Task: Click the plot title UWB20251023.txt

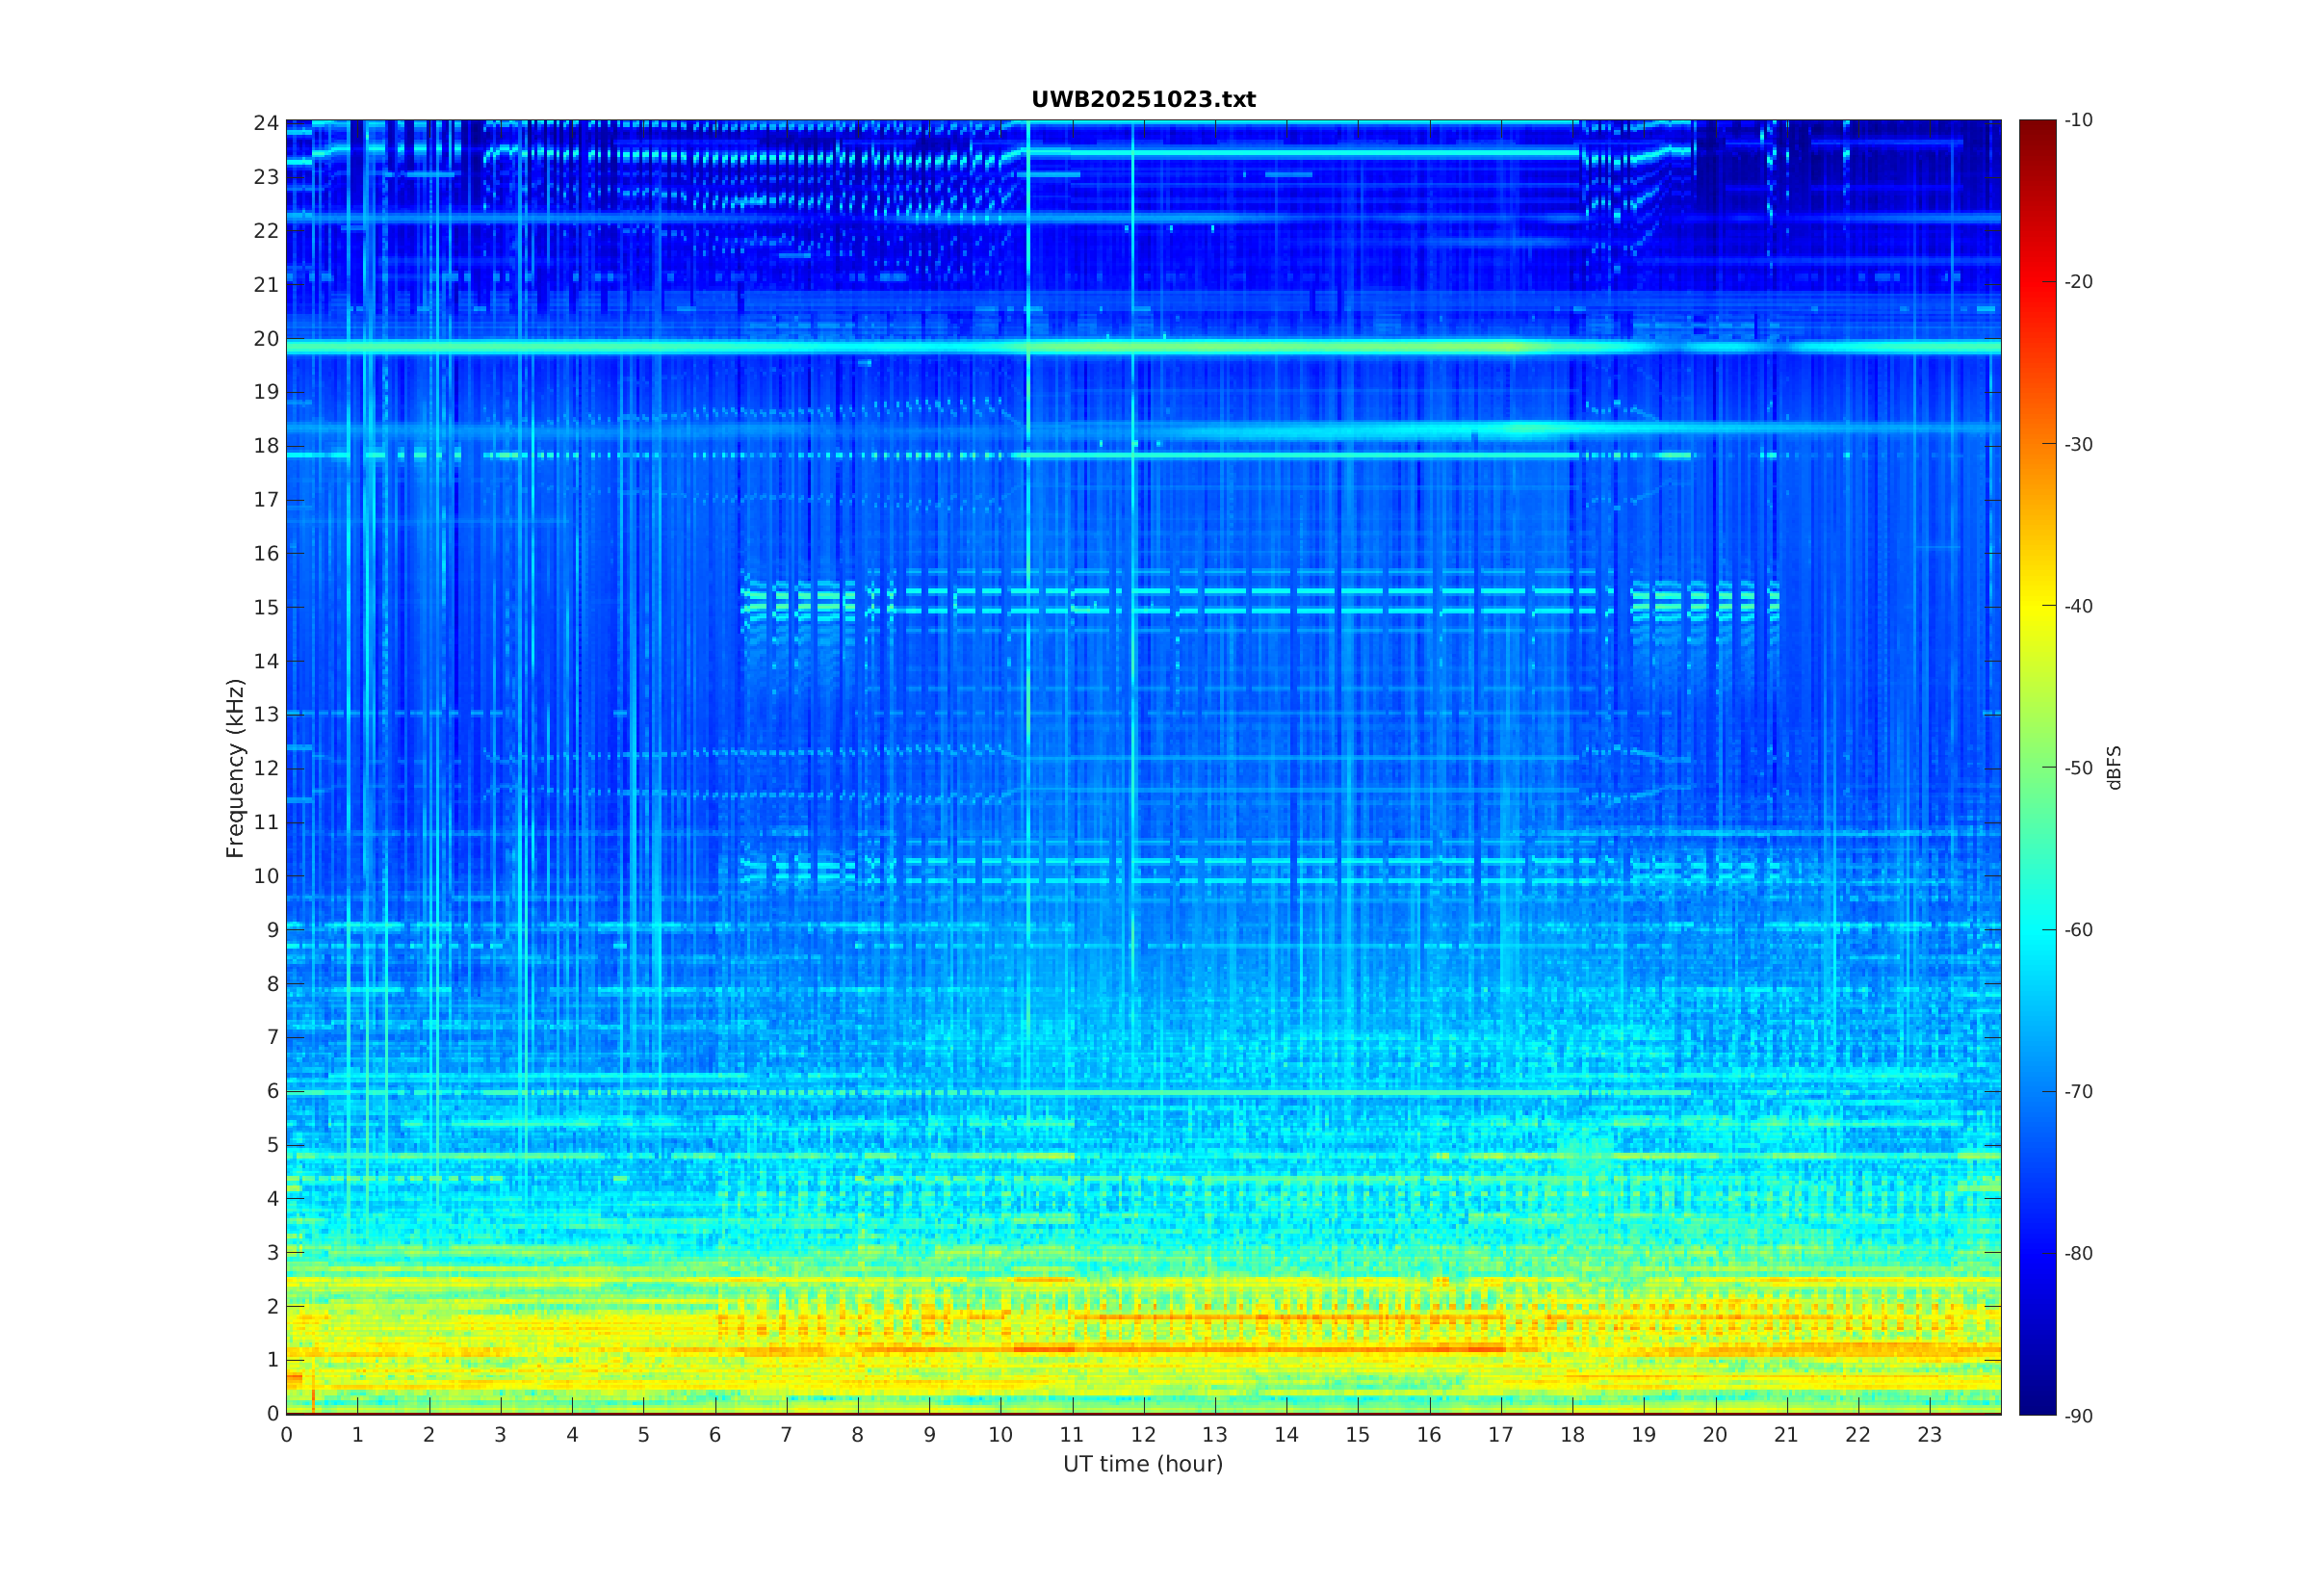Action: 1143,99
